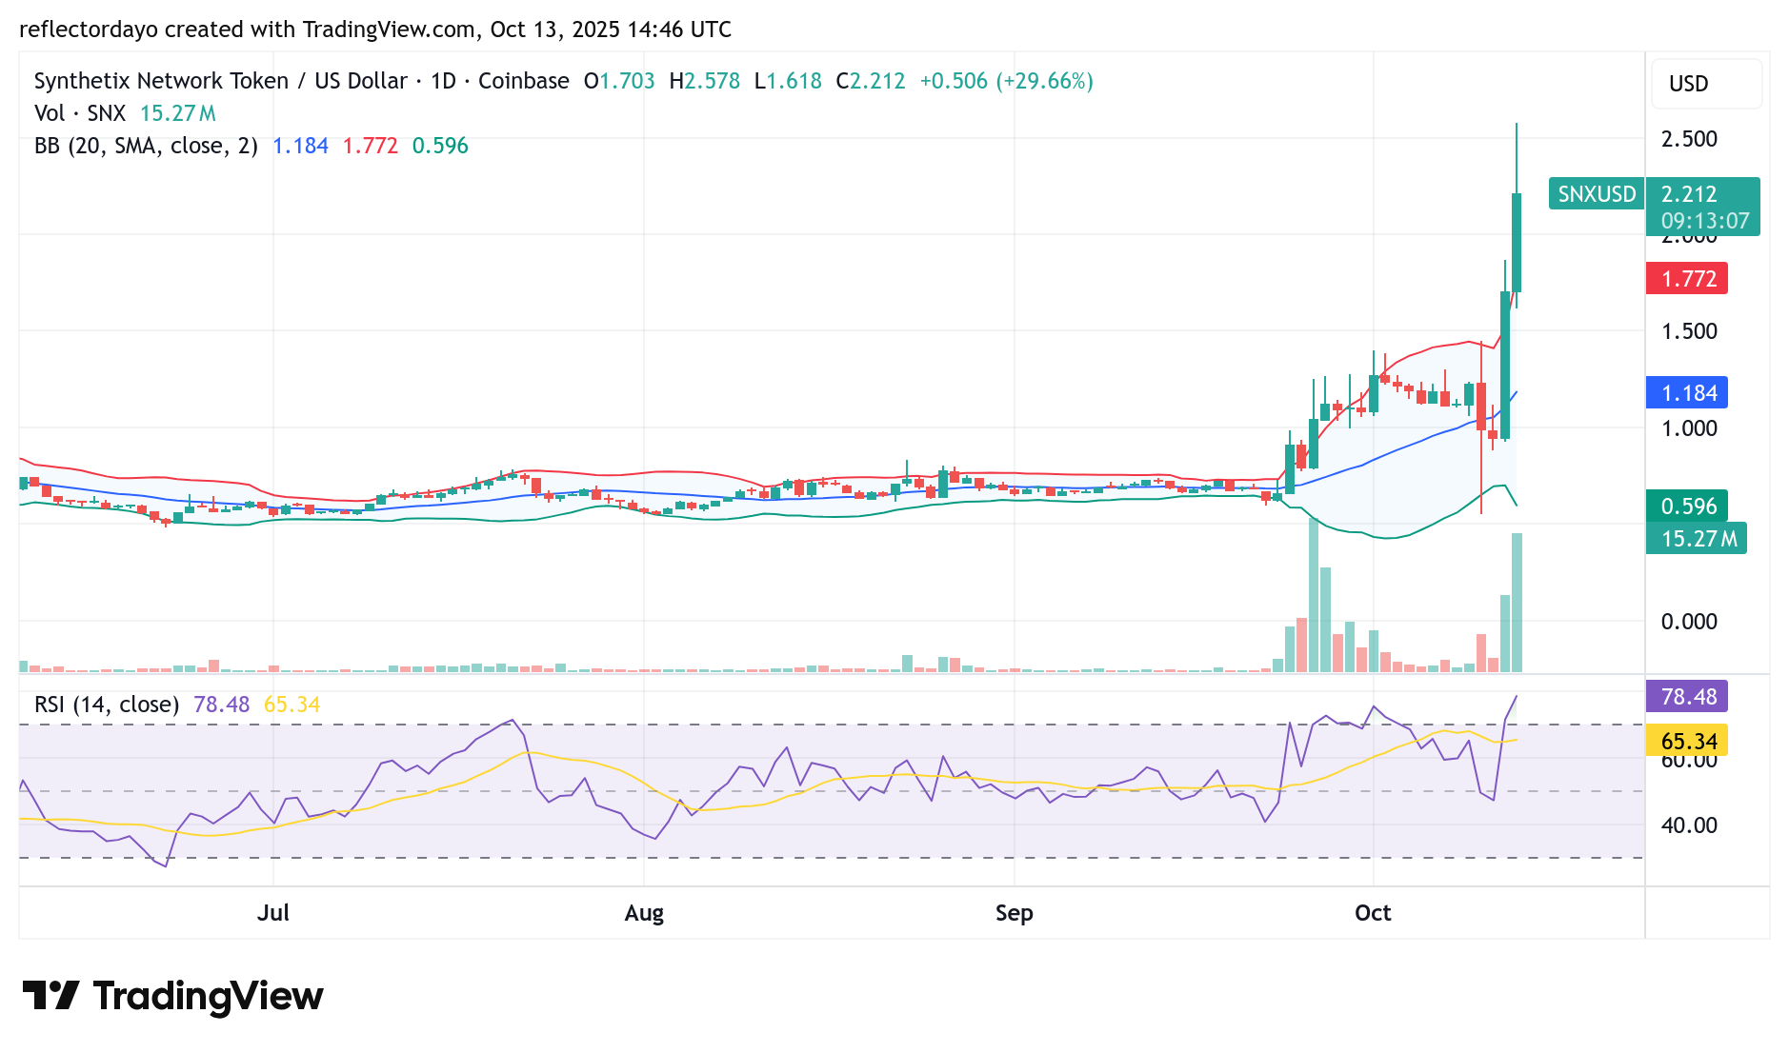1789x1053 pixels.
Task: Click the reflectordayo attribution header text
Action: point(375,30)
